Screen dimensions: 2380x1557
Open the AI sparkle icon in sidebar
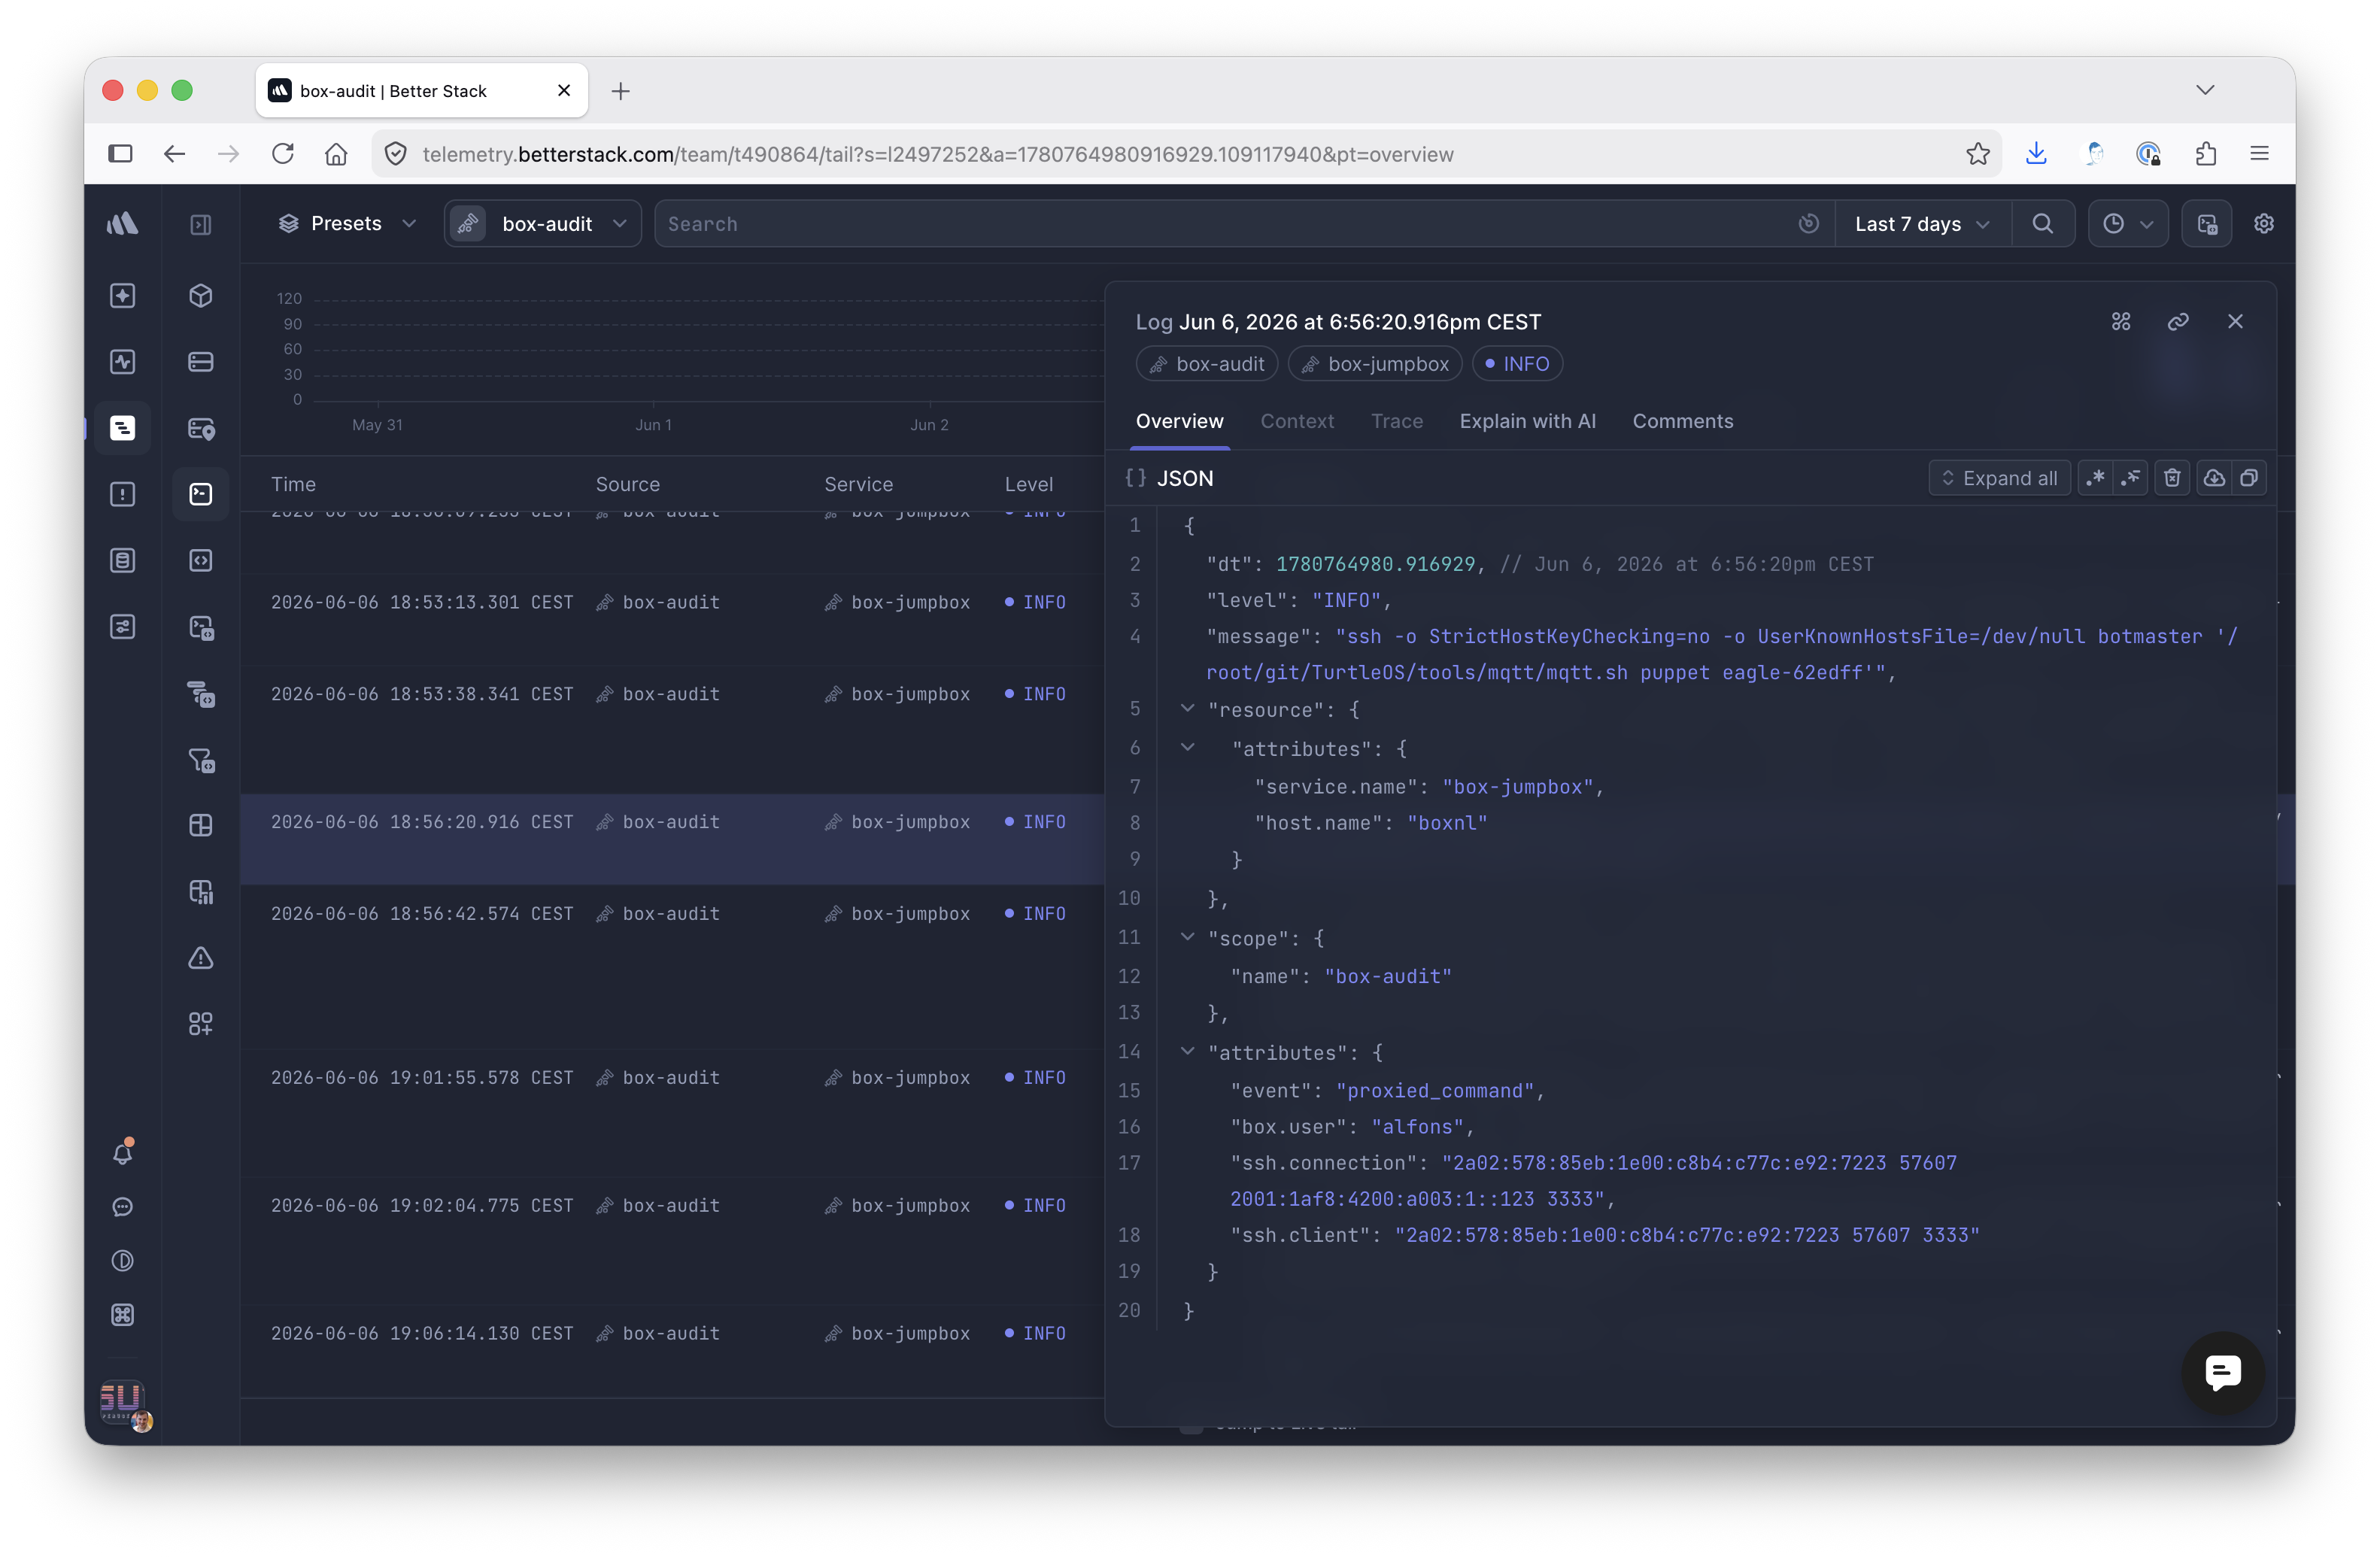122,296
